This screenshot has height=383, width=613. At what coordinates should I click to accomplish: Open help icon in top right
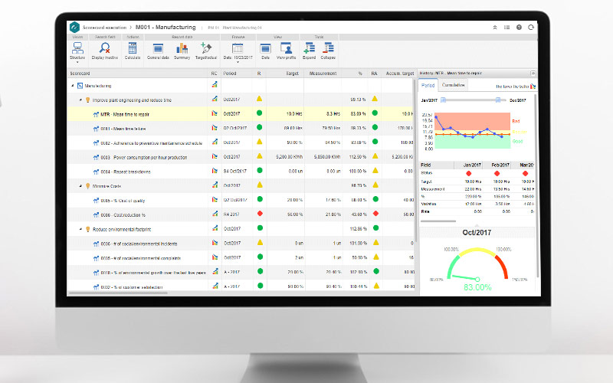519,27
